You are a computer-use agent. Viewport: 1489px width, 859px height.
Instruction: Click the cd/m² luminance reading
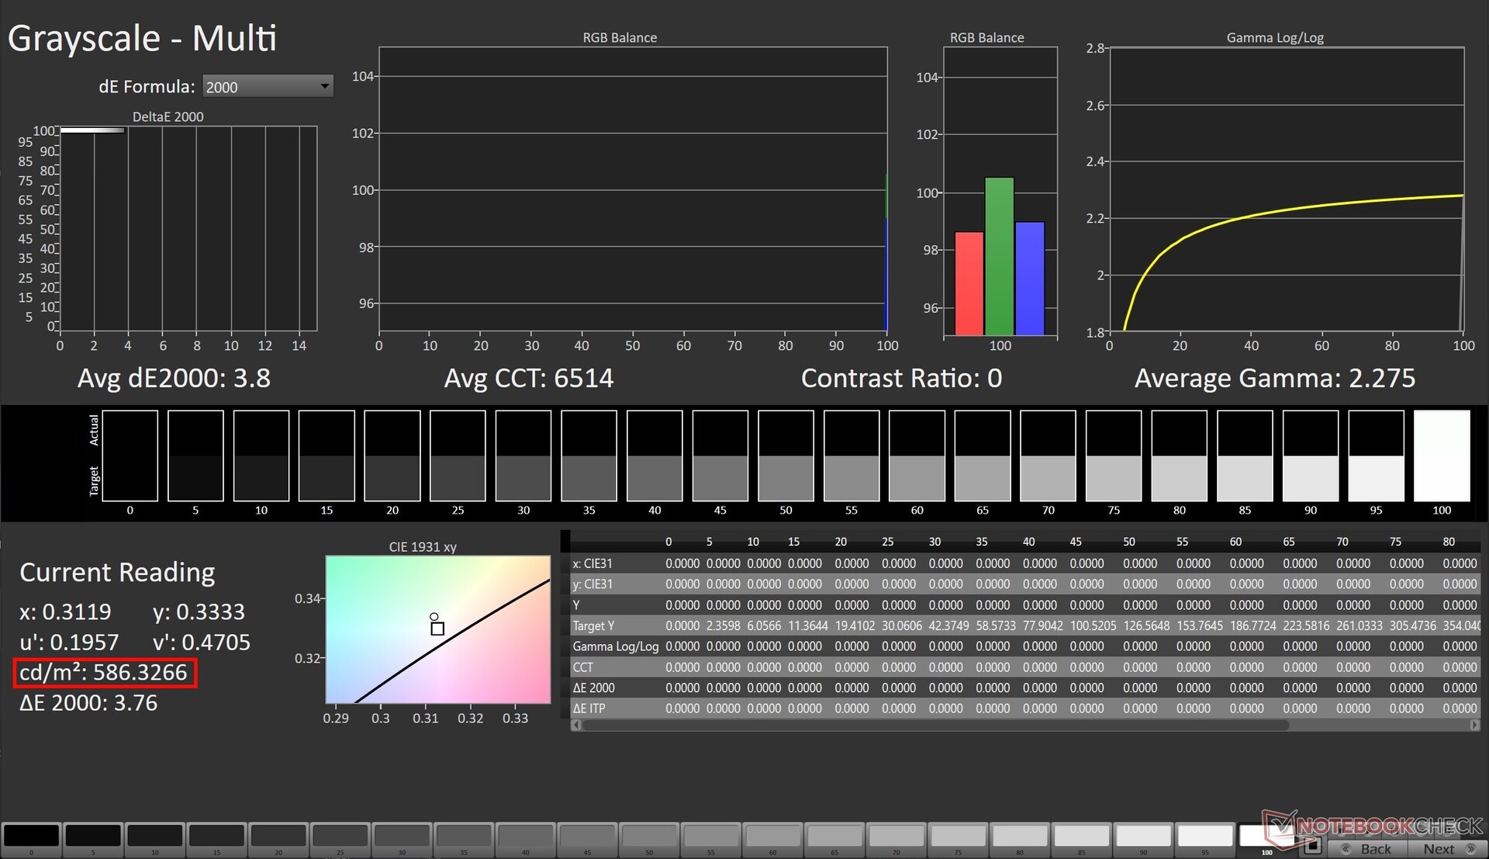tap(105, 673)
